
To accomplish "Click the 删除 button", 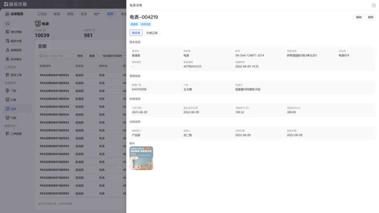I will click(x=371, y=17).
